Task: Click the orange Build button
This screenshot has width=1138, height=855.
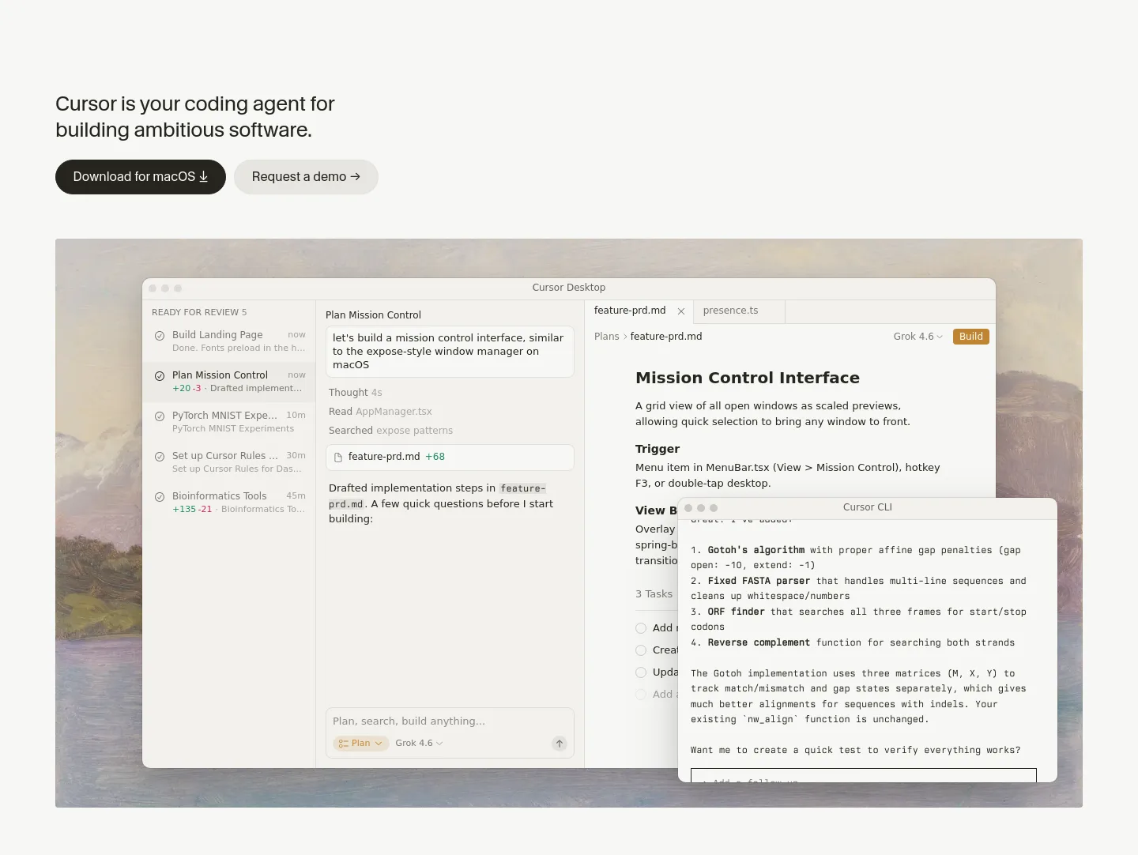Action: click(971, 337)
